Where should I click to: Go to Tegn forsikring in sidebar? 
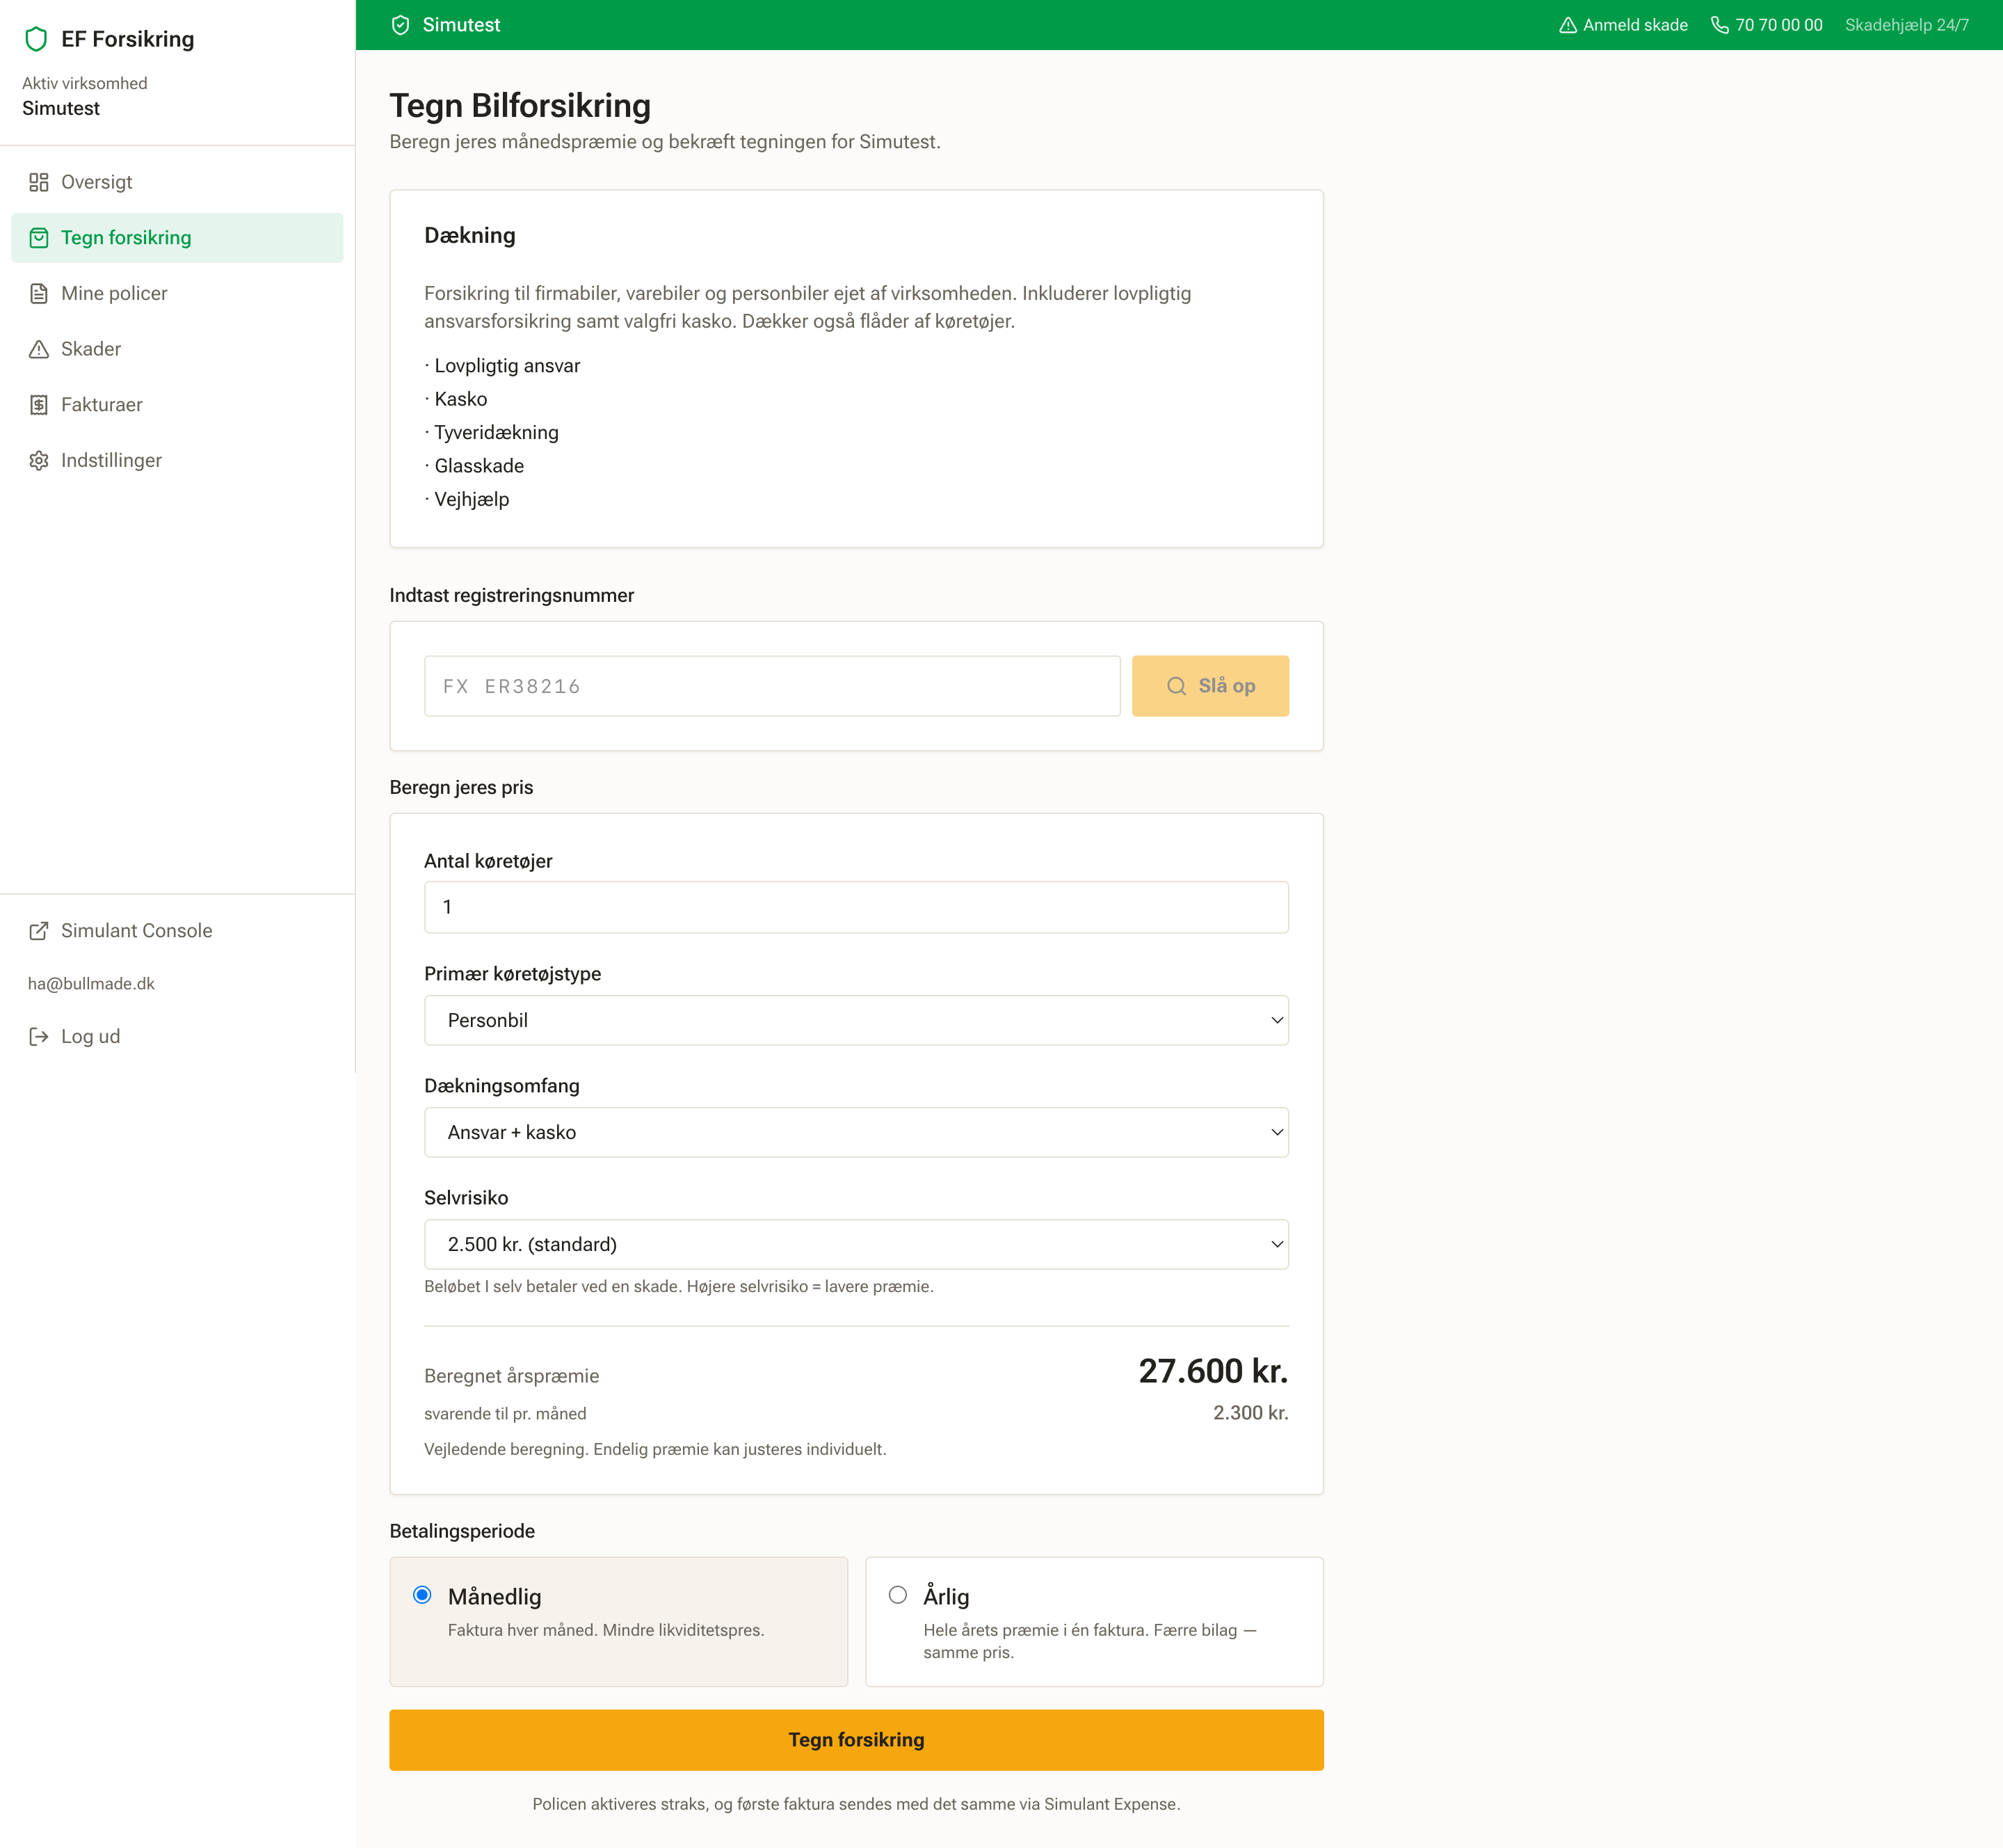tap(177, 238)
